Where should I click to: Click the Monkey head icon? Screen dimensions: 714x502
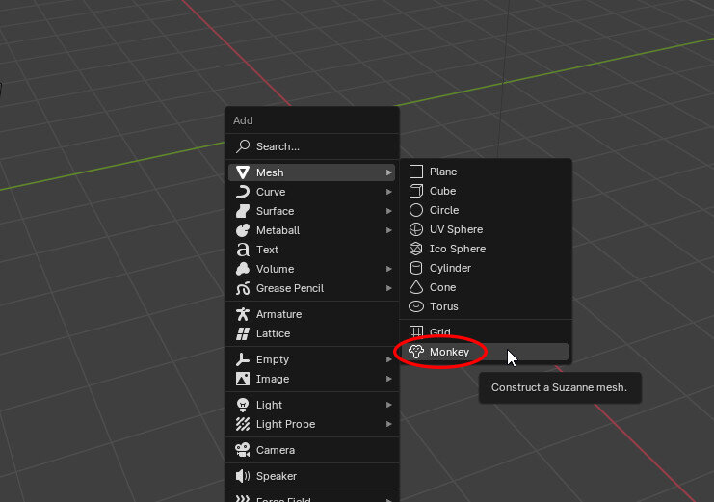pyautogui.click(x=415, y=352)
